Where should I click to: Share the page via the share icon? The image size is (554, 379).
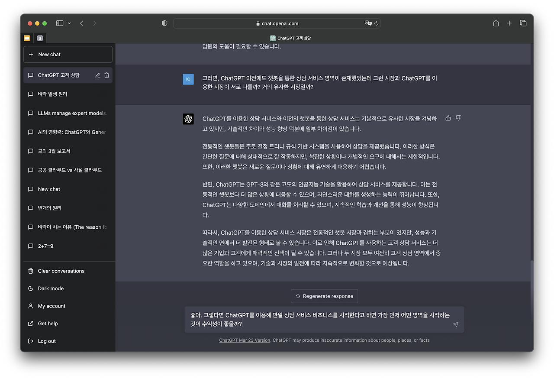coord(496,23)
